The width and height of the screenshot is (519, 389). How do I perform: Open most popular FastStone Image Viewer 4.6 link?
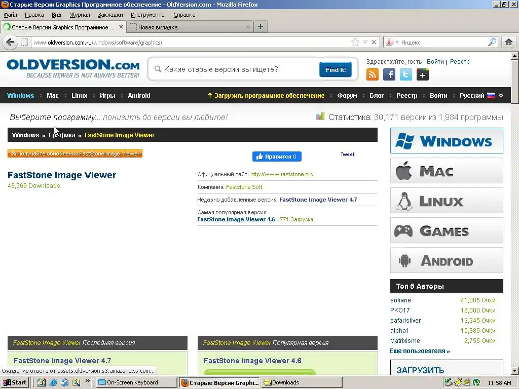(x=236, y=219)
